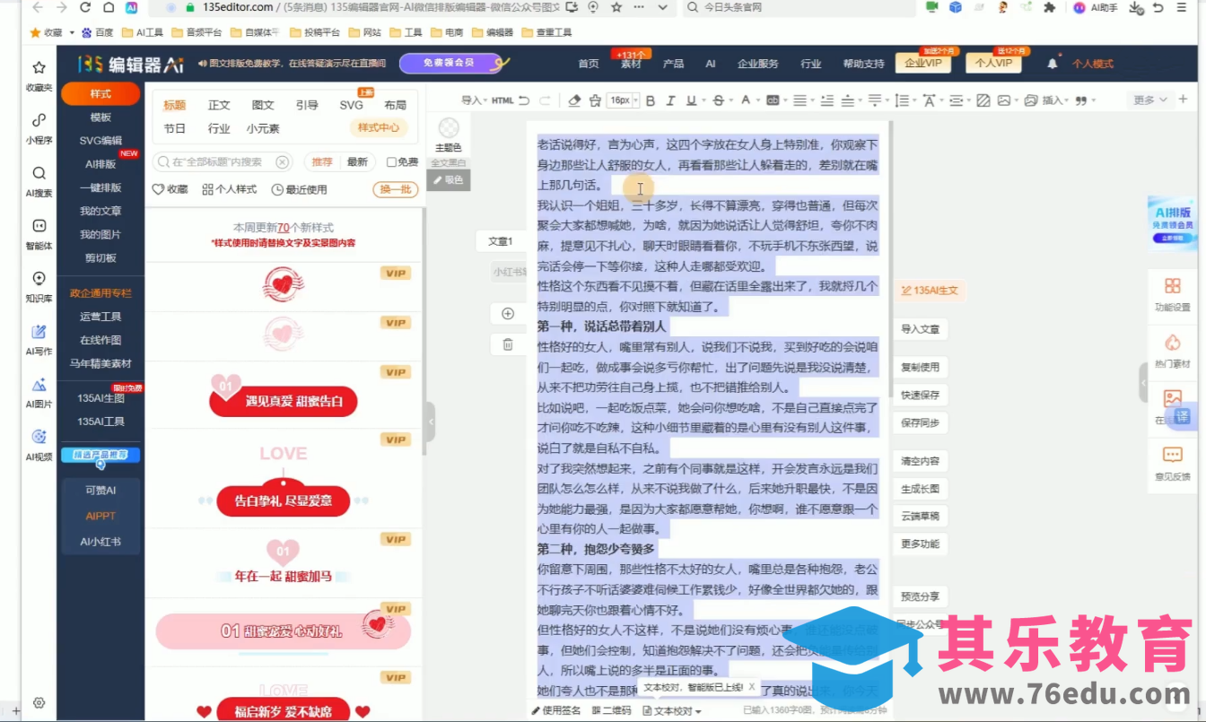Click the trash delete icon left of article
Image resolution: width=1206 pixels, height=722 pixels.
pos(508,344)
